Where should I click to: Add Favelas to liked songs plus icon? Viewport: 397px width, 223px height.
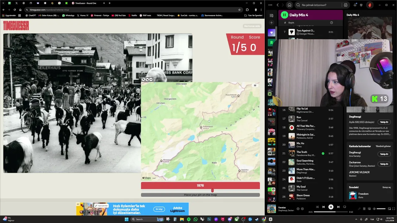coord(302,209)
